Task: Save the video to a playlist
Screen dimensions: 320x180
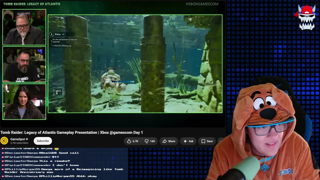Action: [x=207, y=141]
